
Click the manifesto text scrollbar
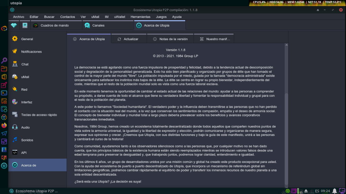287,135
